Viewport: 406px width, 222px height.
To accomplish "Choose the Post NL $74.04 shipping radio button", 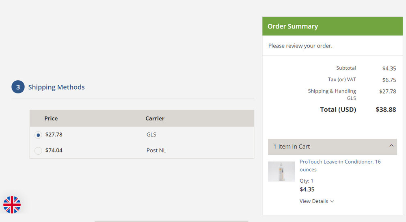I will pos(38,151).
